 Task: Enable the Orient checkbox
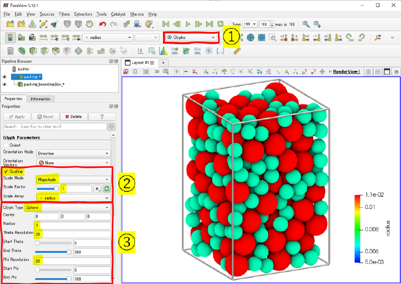pos(6,145)
